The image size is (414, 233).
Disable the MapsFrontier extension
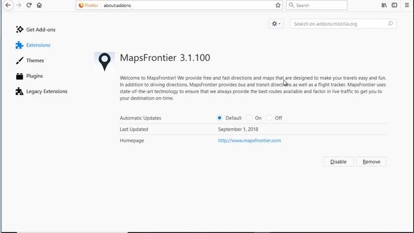click(x=338, y=162)
